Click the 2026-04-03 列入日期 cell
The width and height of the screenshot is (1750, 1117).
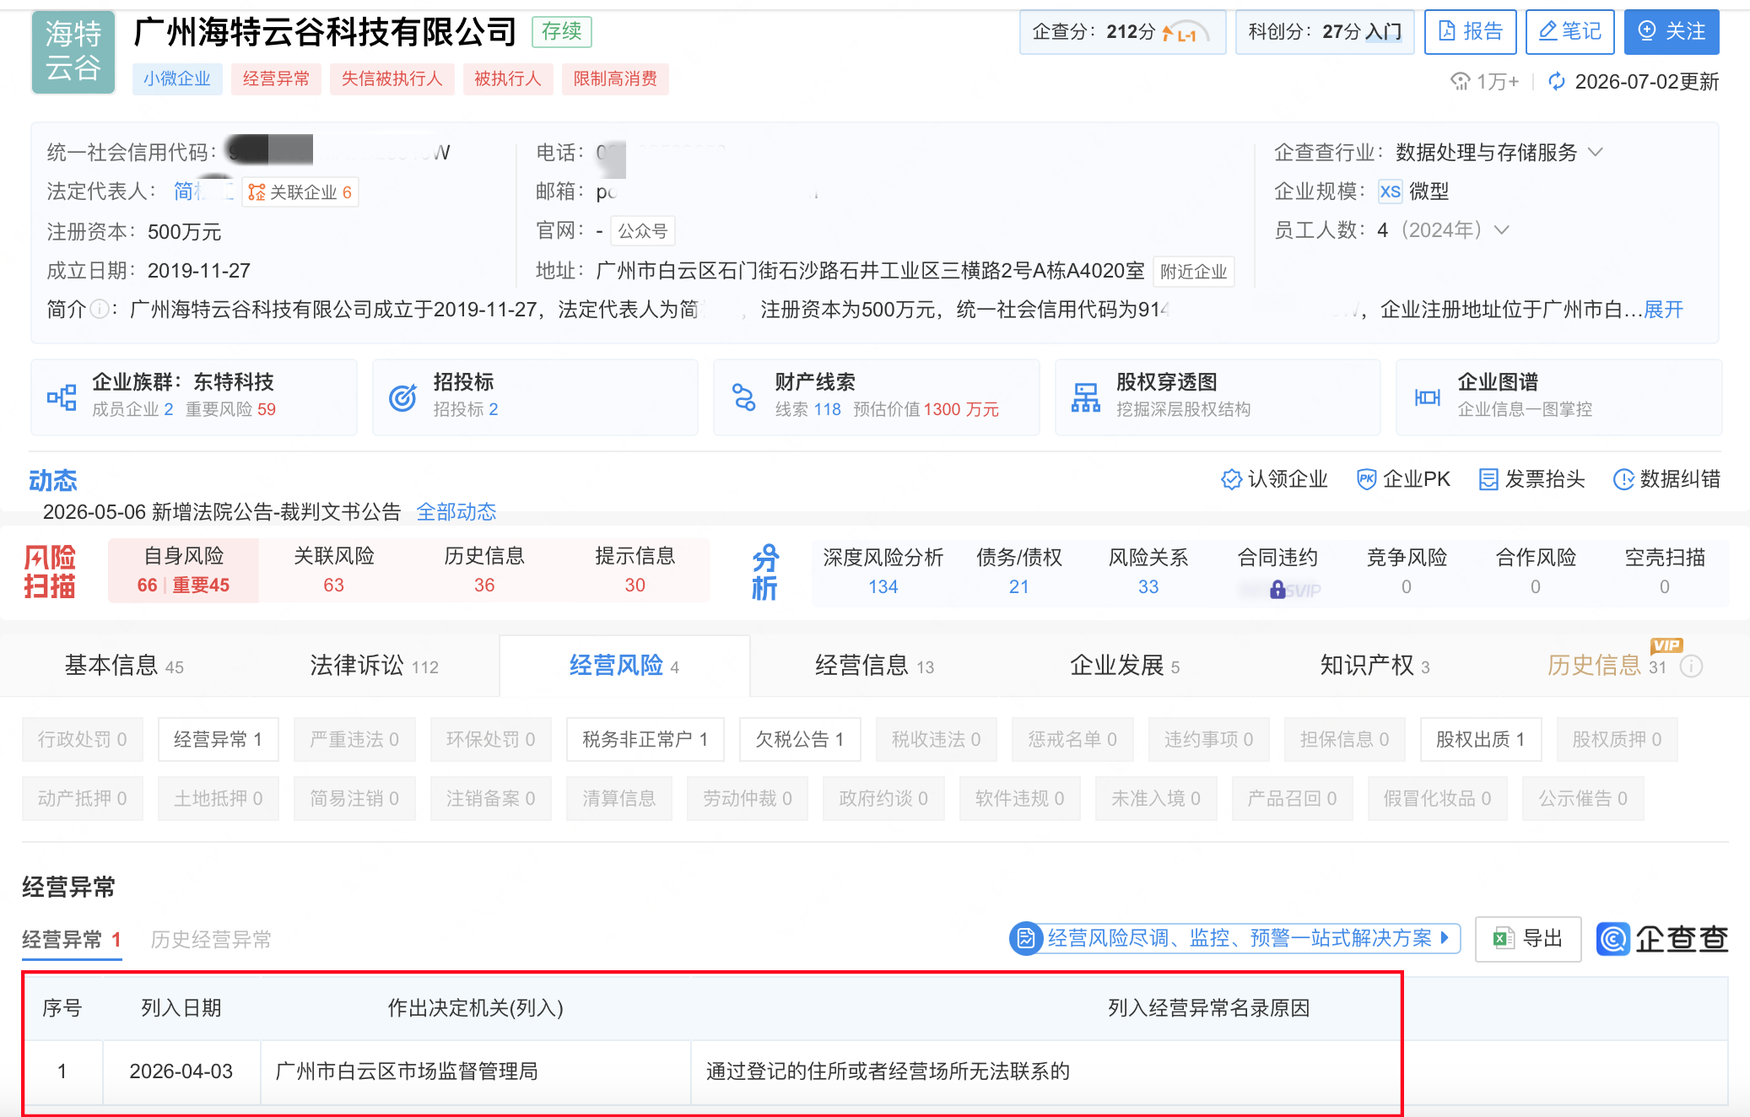181,1071
